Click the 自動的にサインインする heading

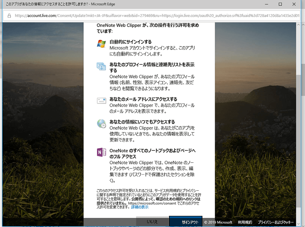click(x=130, y=42)
